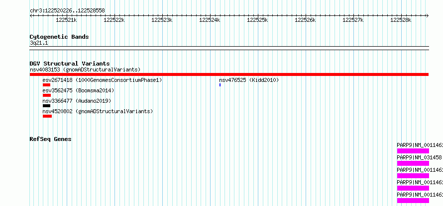The image size is (443, 206).
Task: Click the 122523k ruler position label
Action: (162, 20)
